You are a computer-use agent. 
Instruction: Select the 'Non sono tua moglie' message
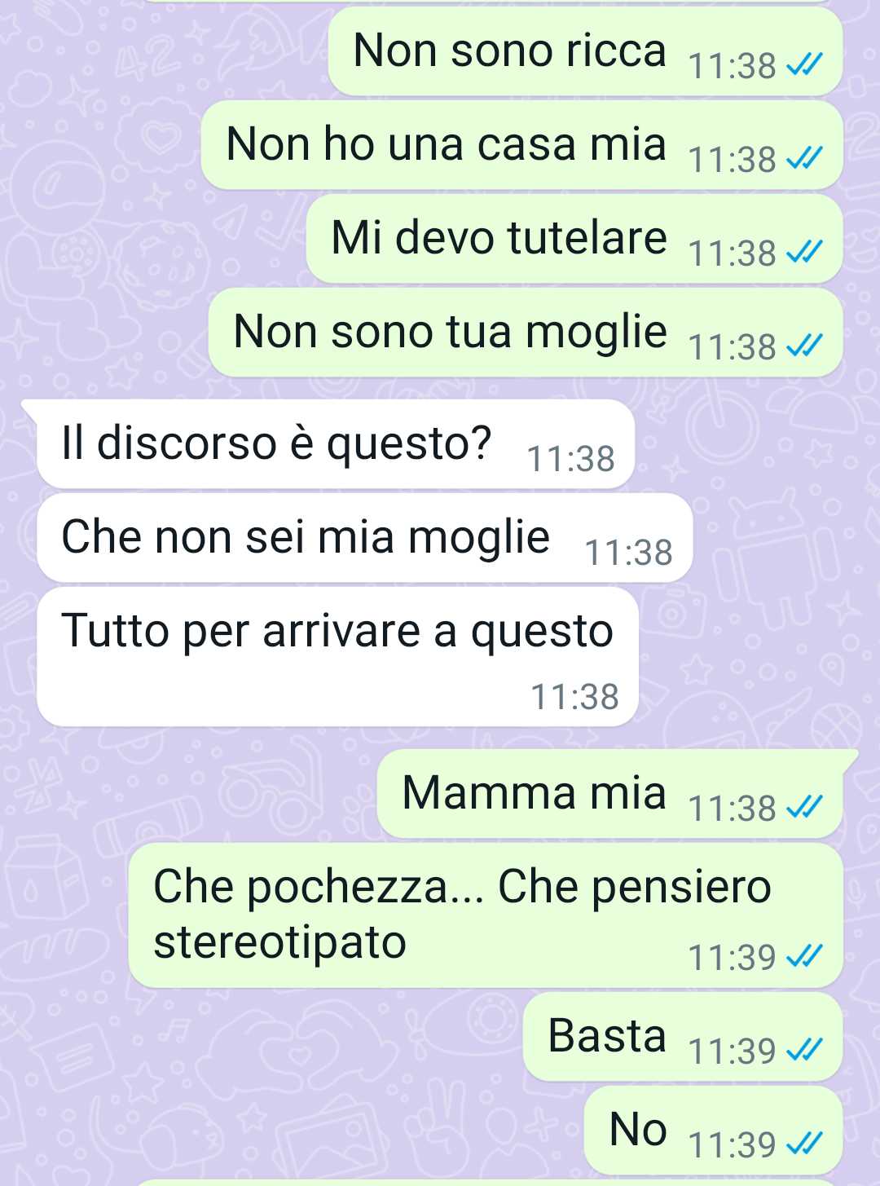click(526, 333)
